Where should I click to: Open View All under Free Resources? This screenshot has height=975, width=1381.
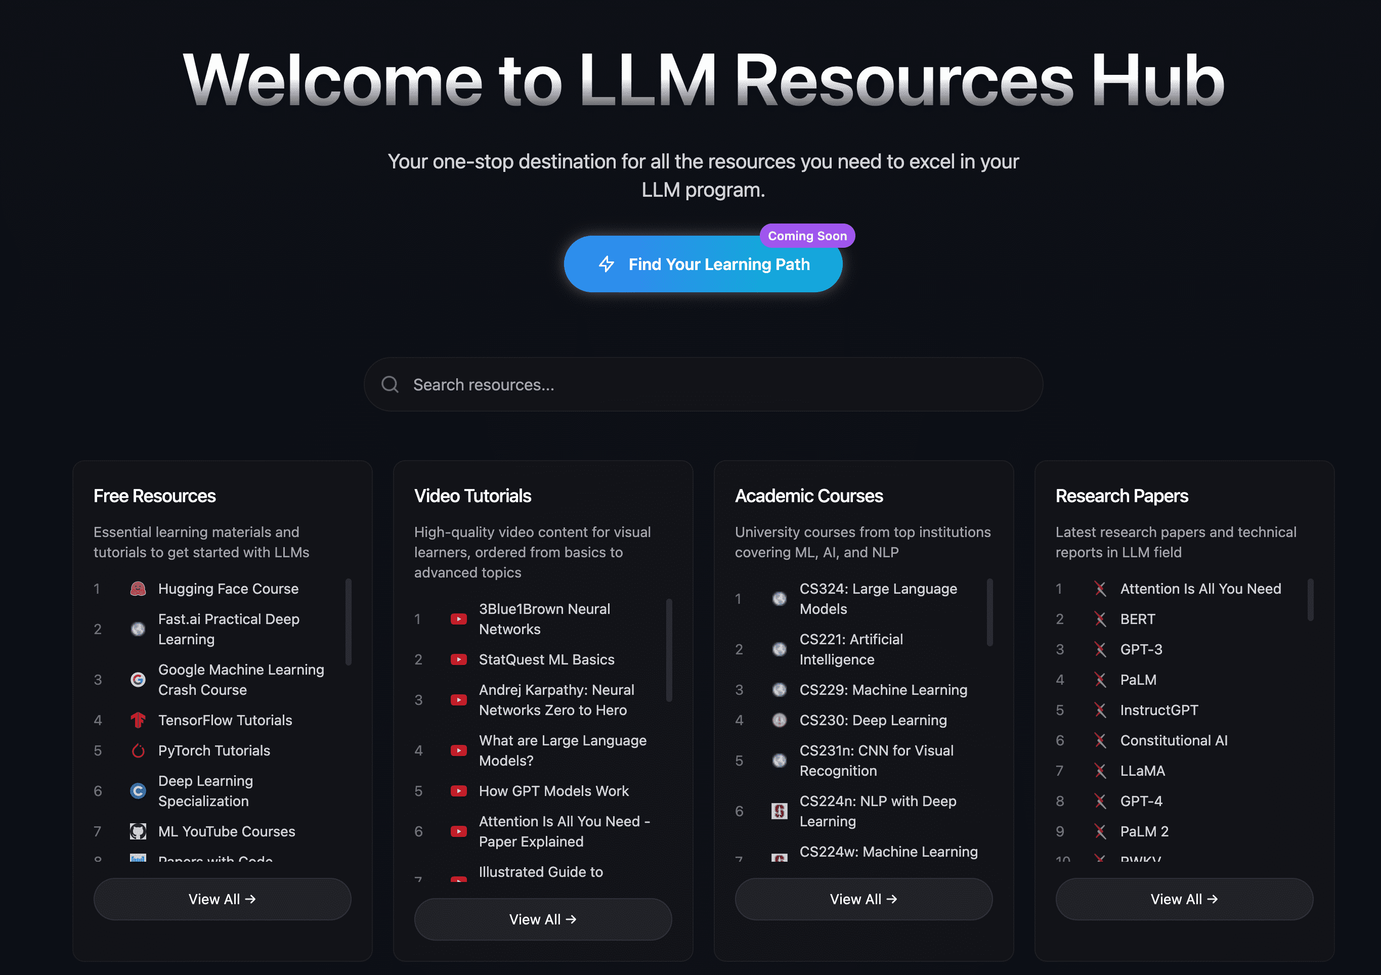pyautogui.click(x=222, y=899)
